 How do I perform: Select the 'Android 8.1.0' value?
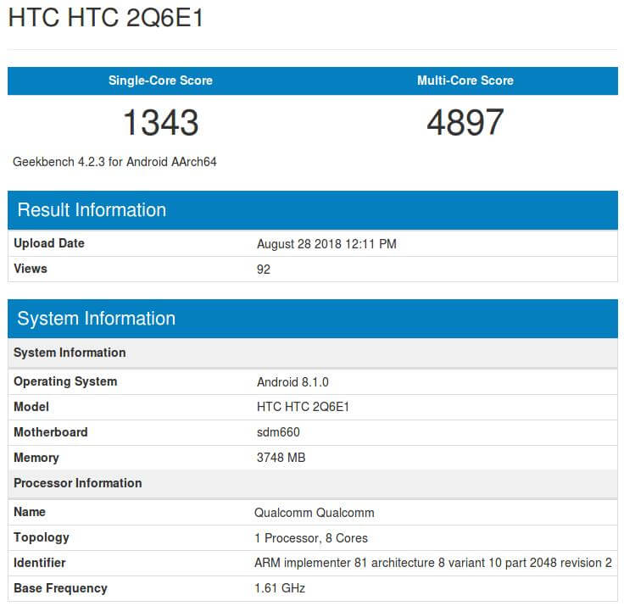point(292,382)
